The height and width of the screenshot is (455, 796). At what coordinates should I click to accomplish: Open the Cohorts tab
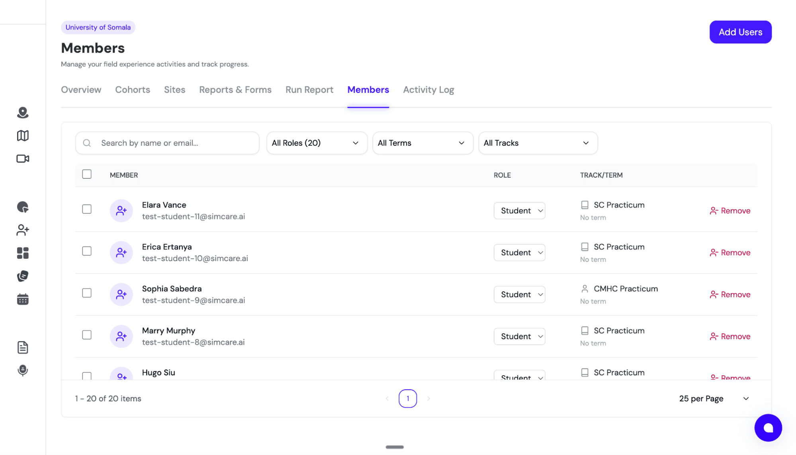click(x=132, y=90)
